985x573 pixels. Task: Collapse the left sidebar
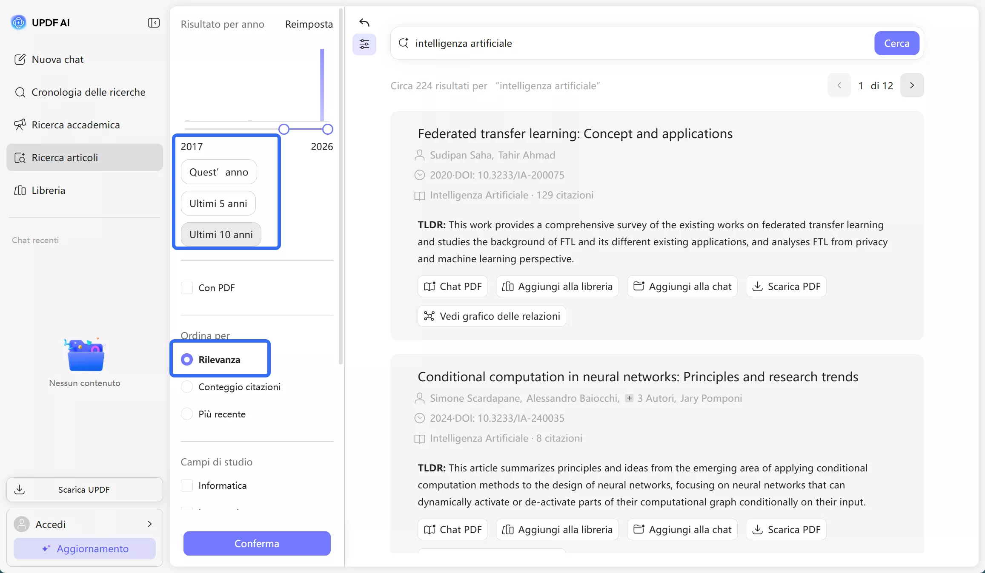[x=154, y=23]
